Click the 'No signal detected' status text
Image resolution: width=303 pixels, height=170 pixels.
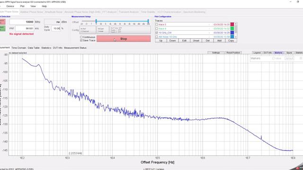click(21, 34)
